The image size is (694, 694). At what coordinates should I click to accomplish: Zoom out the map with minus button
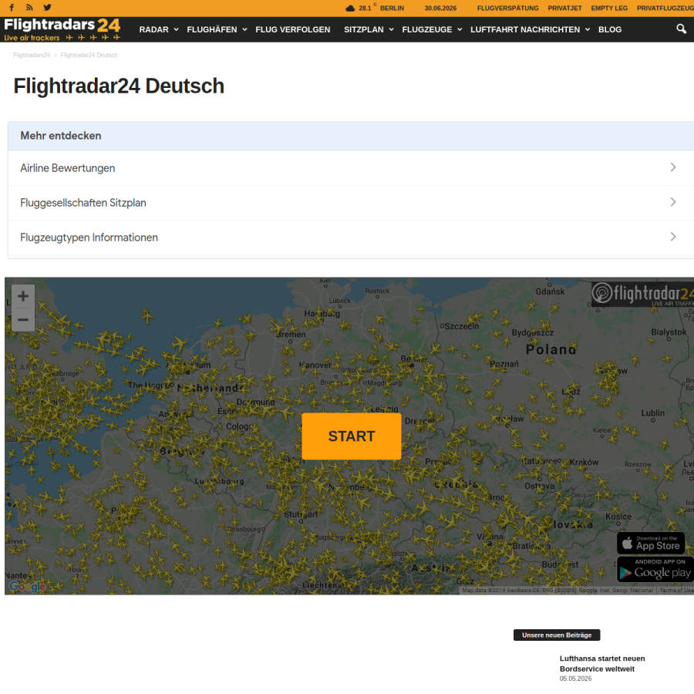pos(23,319)
